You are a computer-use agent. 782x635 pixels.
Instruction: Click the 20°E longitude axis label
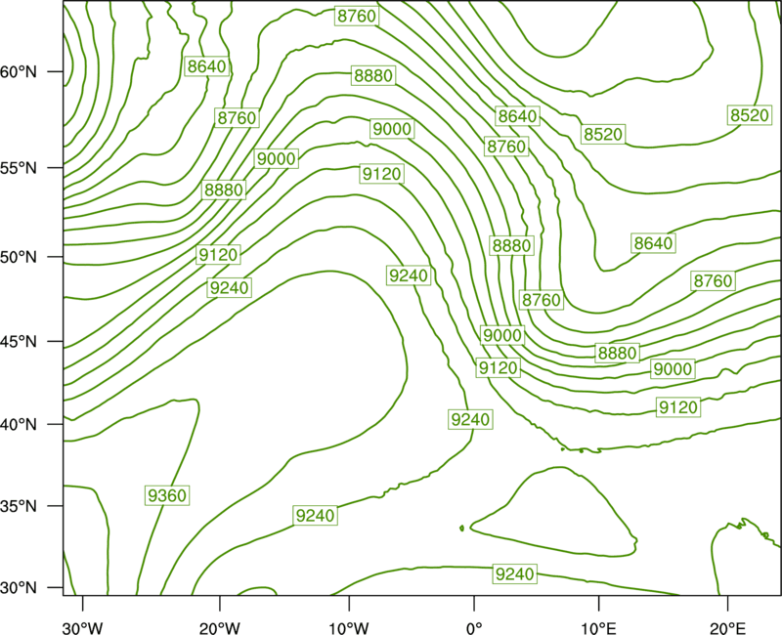coord(727,628)
